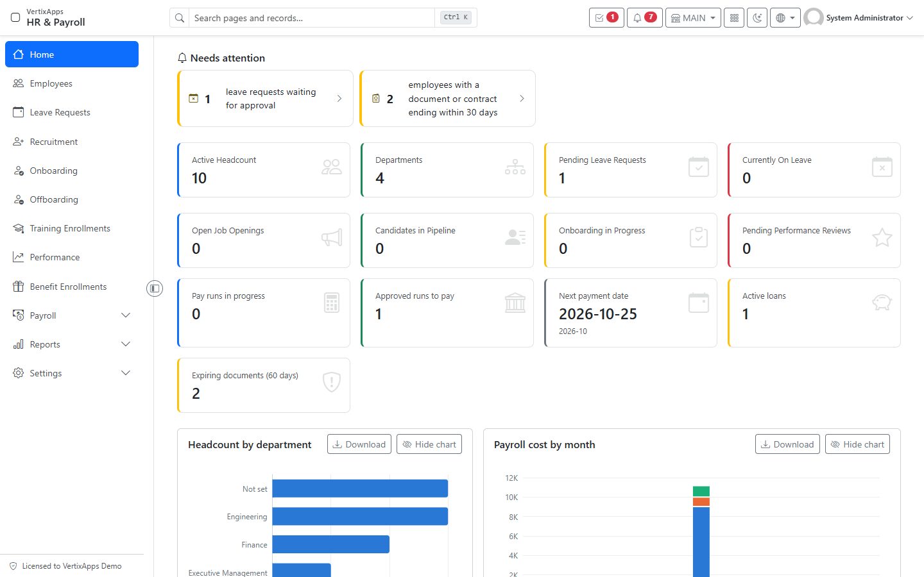Click the Currently On Leave calendar icon
The image size is (924, 577).
(882, 167)
